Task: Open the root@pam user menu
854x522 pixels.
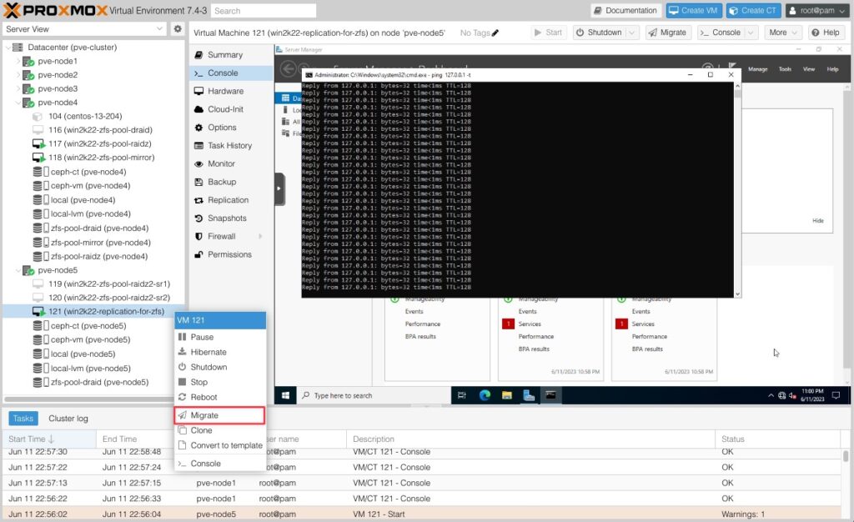Action: [817, 10]
